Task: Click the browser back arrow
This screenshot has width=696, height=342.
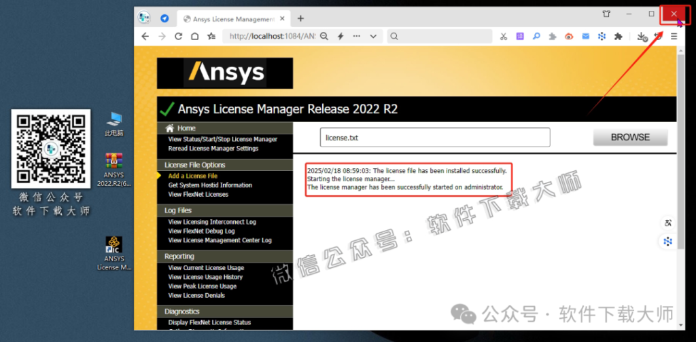Action: click(145, 37)
